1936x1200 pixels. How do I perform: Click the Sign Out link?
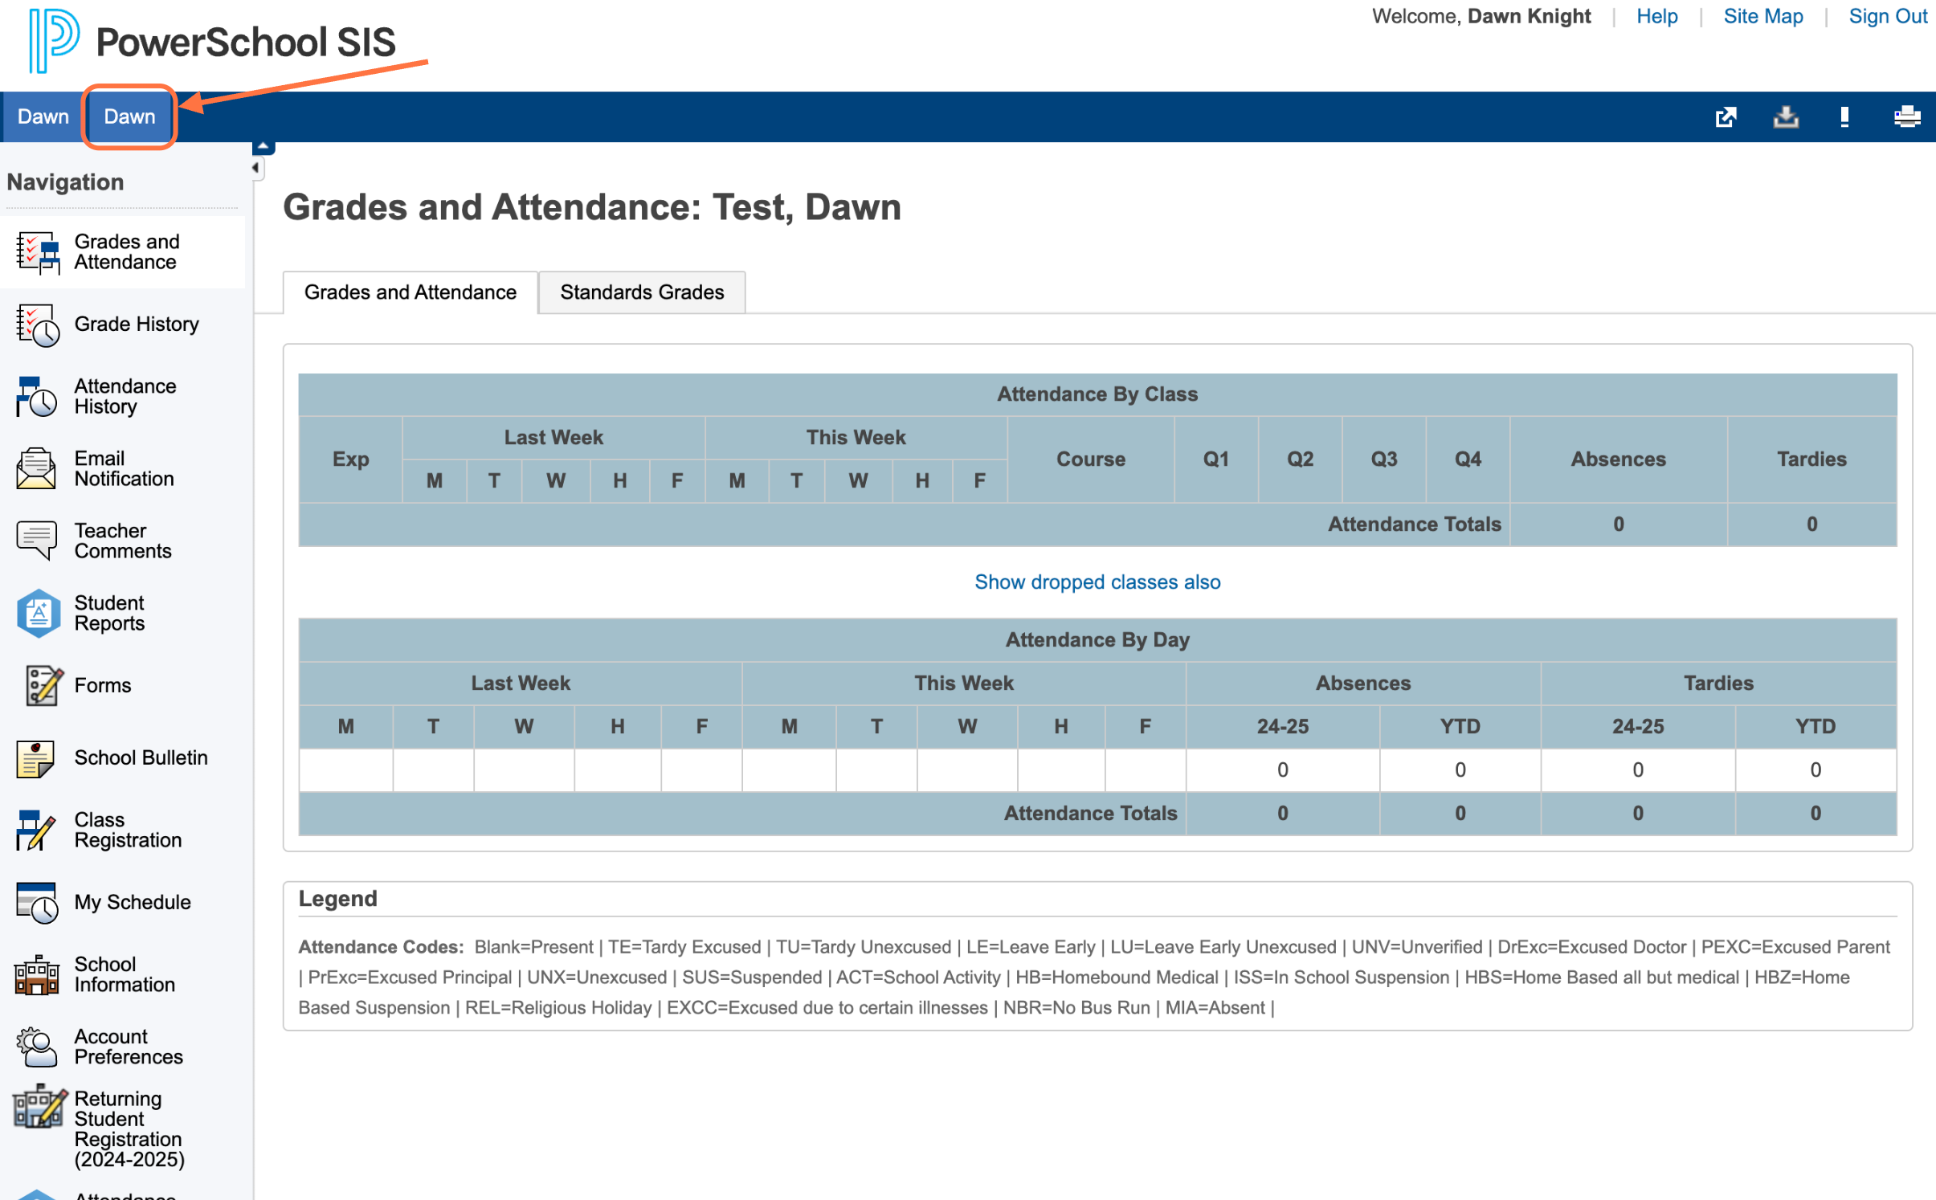click(1888, 16)
